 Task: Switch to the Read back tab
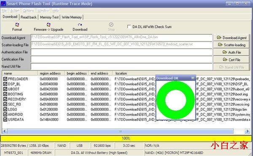[x=29, y=17]
